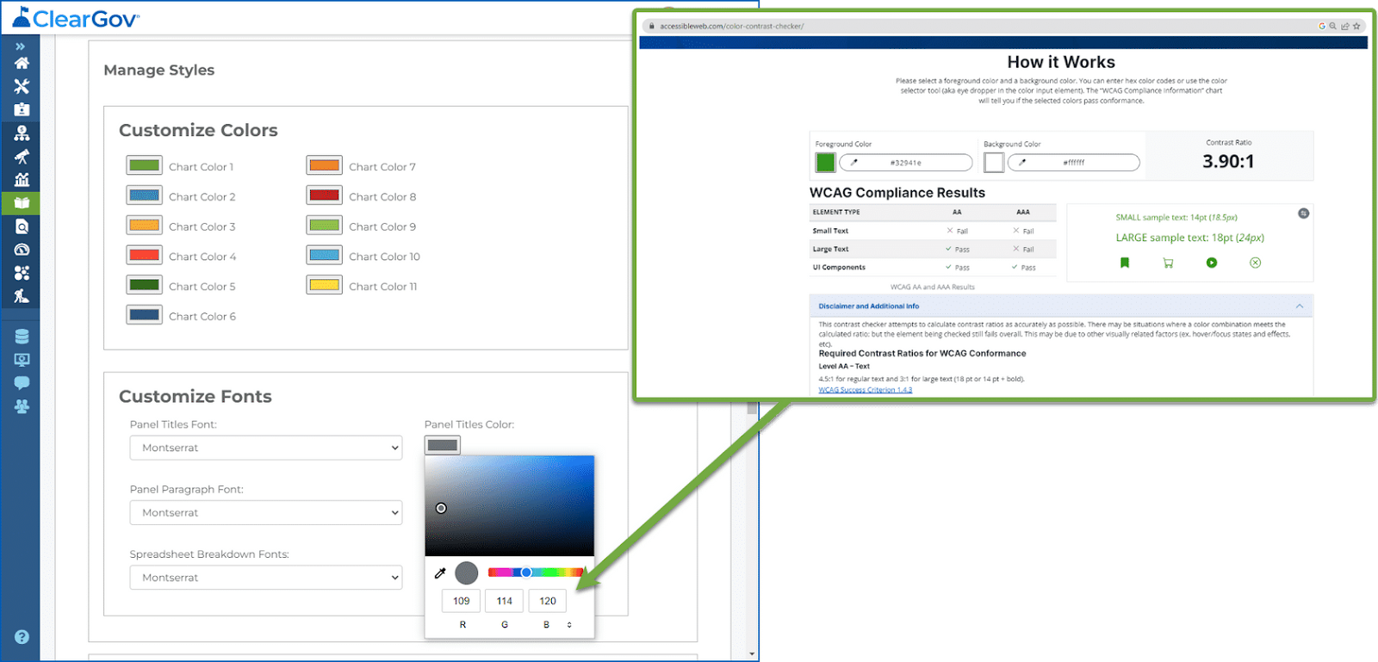
Task: Select the Chart Color 2 swatch
Action: 144,195
